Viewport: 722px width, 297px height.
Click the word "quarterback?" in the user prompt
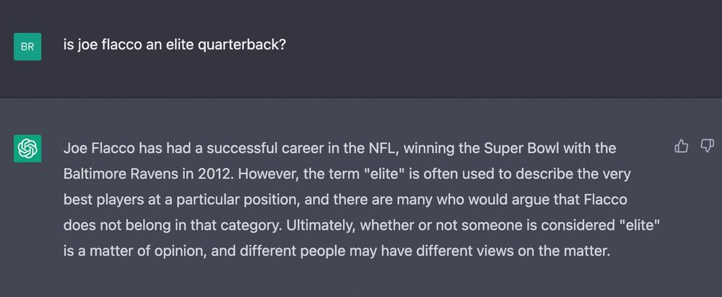249,45
